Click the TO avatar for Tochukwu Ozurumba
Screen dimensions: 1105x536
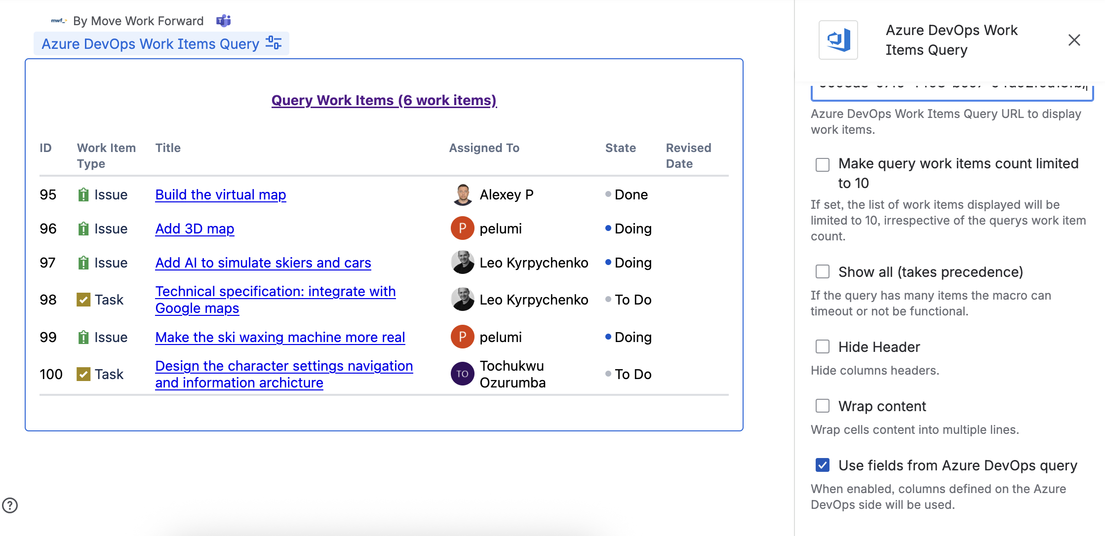(462, 374)
